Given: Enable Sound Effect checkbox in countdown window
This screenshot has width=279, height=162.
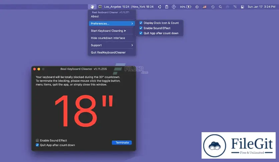Looking at the screenshot, I should [x=37, y=141].
